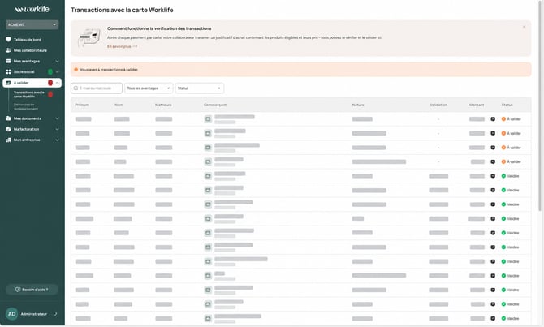The height and width of the screenshot is (327, 544).
Task: Click the magnifier icon in the search field
Action: (76, 88)
